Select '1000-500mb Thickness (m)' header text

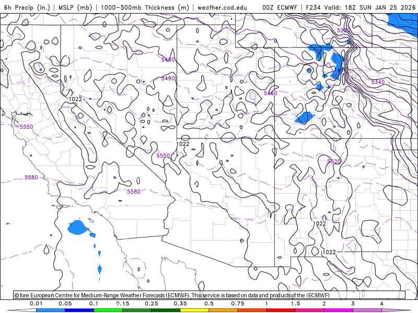point(145,7)
